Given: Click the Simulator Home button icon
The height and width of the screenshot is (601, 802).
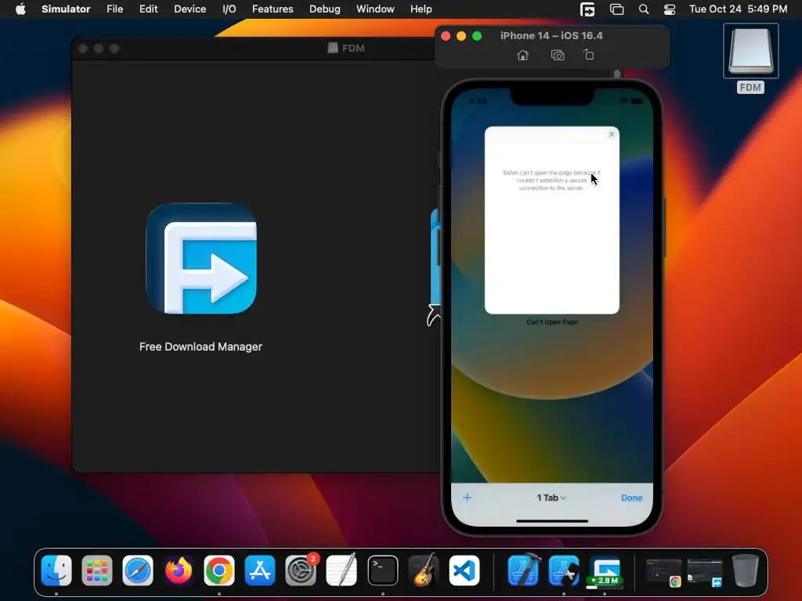Looking at the screenshot, I should [522, 56].
